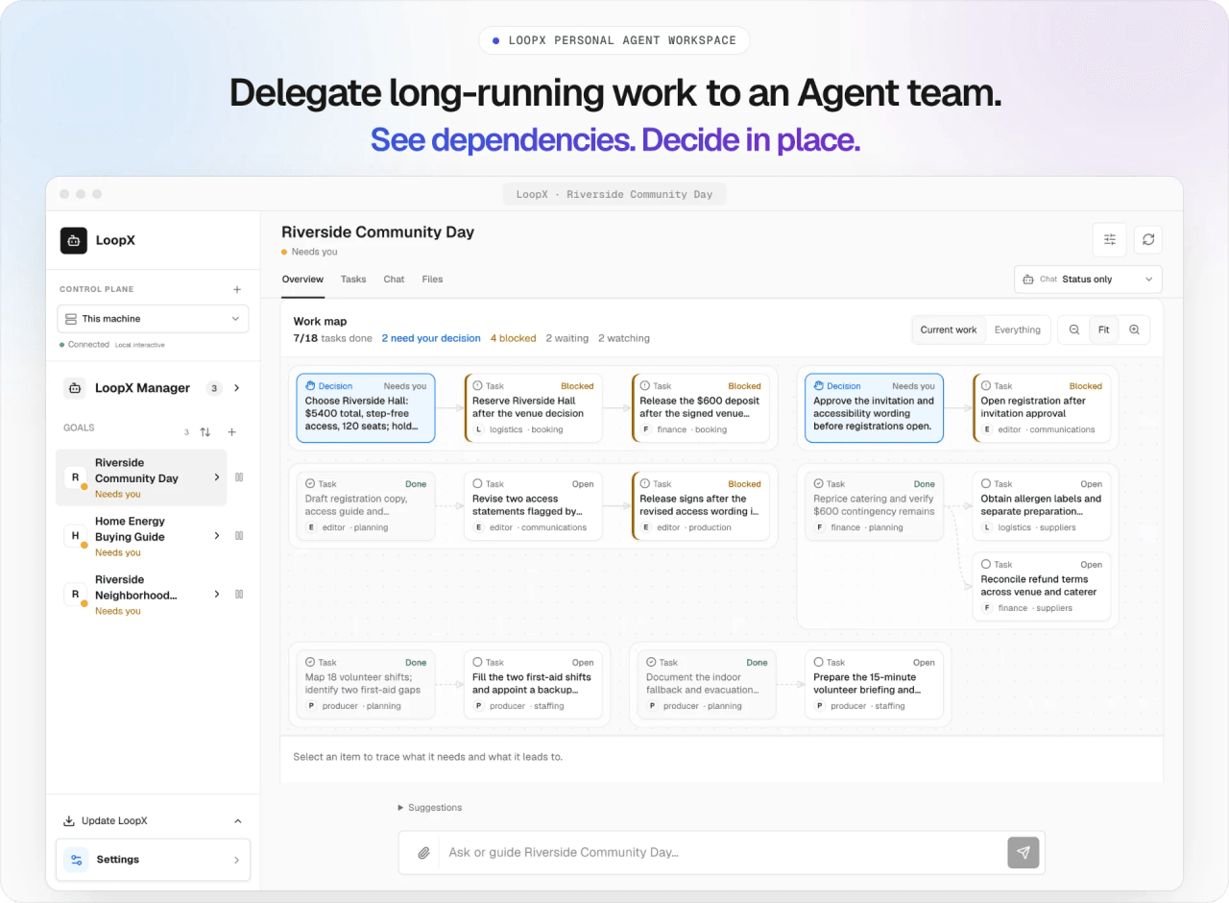
Task: Click the Fit button on the work map
Action: [1104, 329]
